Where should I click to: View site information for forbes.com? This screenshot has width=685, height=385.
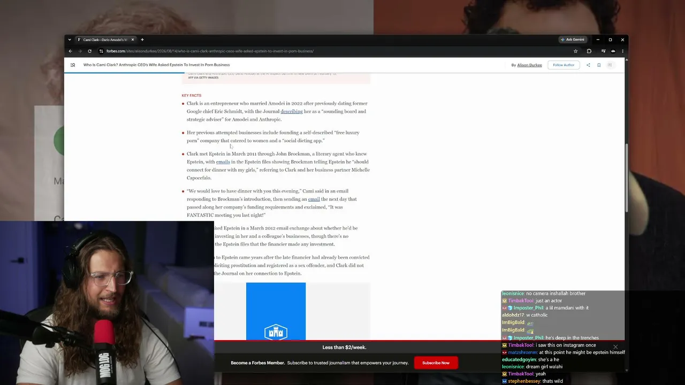click(101, 51)
